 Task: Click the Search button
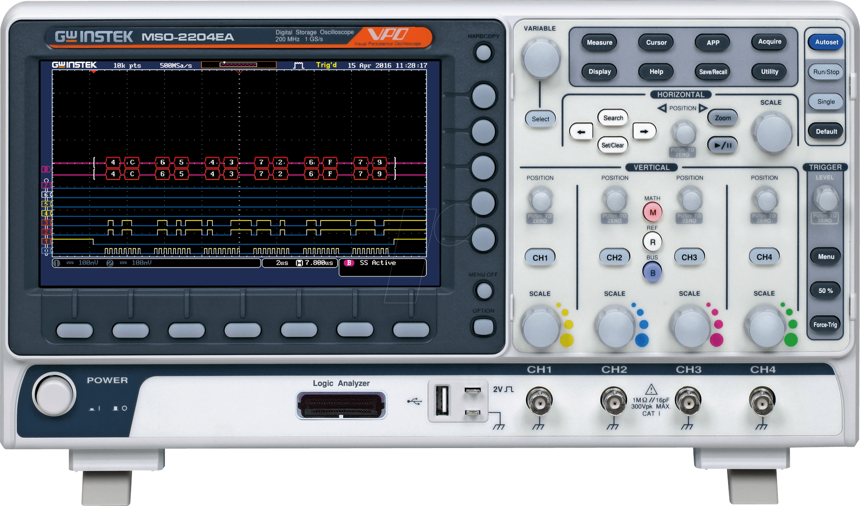coord(613,118)
